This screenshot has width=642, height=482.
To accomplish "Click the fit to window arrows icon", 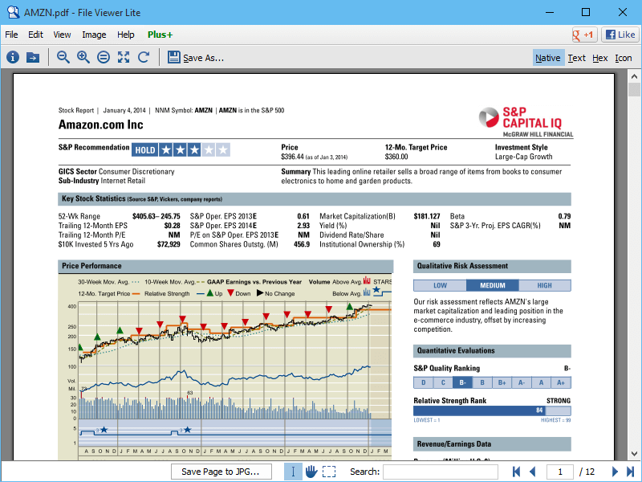I will pos(124,57).
